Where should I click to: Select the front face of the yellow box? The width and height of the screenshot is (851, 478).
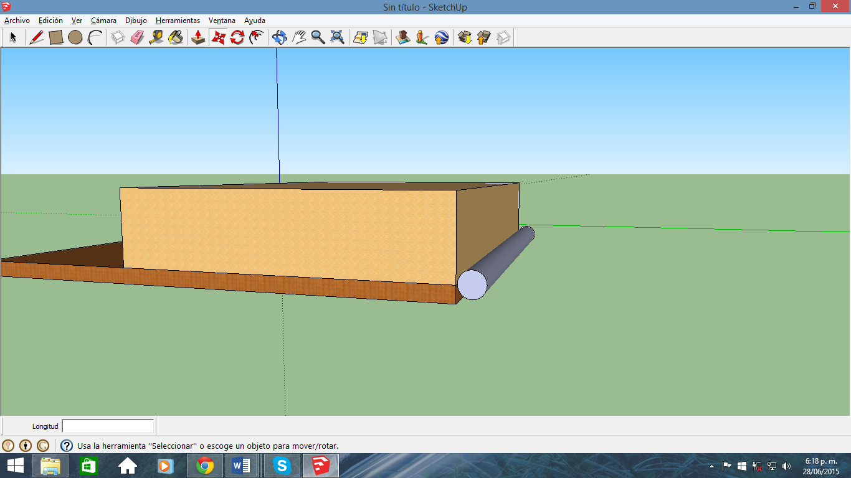[x=289, y=235]
